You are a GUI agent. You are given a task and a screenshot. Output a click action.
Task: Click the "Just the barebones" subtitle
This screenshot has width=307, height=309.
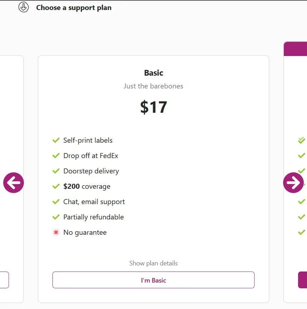153,86
